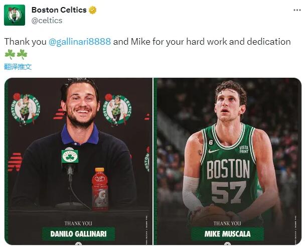
Task: Click the Boston Celtics profile avatar
Action: point(15,15)
